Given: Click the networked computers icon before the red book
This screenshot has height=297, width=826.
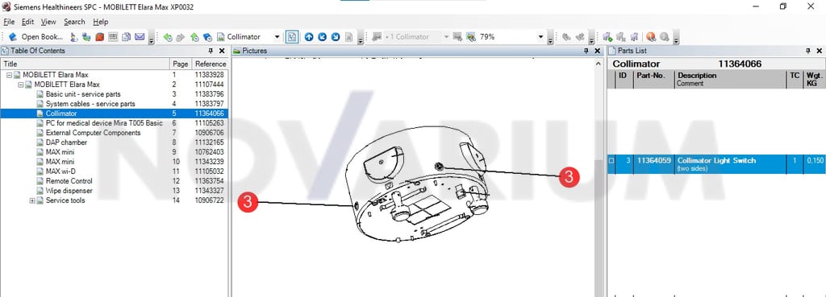Looking at the screenshot, I should click(x=86, y=37).
